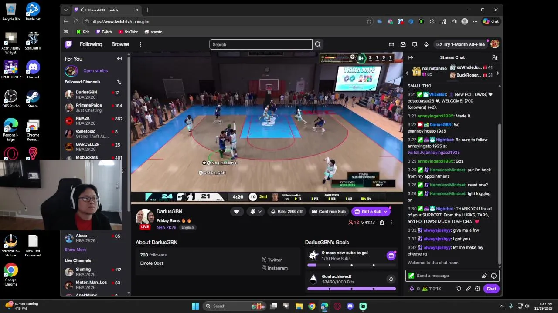
Task: Open the notification bell dropdown
Action: pos(256,212)
